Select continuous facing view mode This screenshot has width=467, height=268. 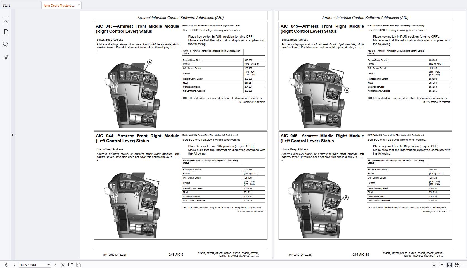[457, 265]
